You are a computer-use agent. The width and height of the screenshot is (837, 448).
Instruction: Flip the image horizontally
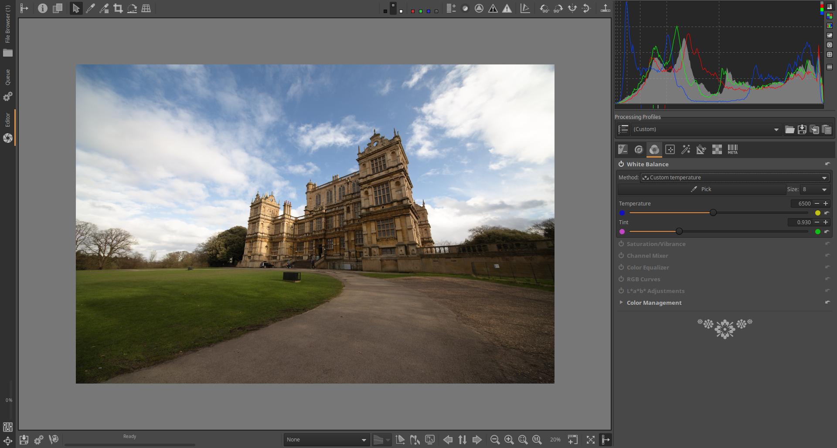(x=572, y=8)
